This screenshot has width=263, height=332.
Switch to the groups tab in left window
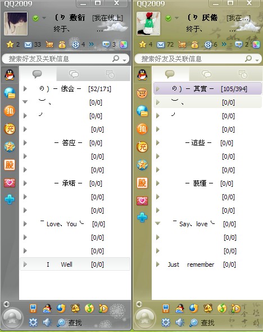pyautogui.click(x=74, y=74)
